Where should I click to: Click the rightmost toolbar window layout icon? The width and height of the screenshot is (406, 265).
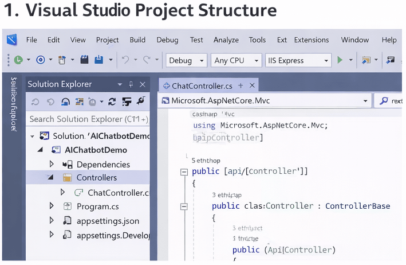coord(391,60)
